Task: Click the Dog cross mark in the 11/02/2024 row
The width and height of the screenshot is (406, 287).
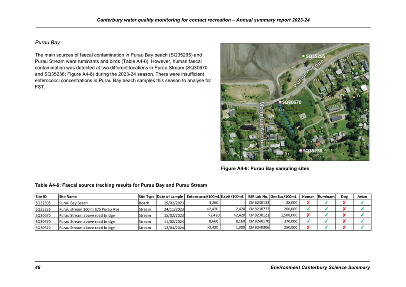Action: [x=344, y=221]
